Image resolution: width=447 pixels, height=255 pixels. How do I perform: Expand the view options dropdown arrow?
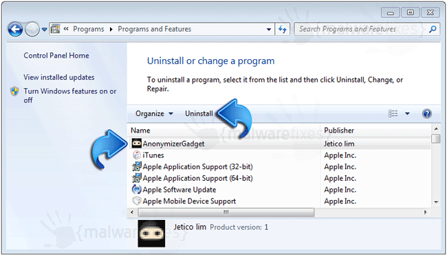click(407, 113)
